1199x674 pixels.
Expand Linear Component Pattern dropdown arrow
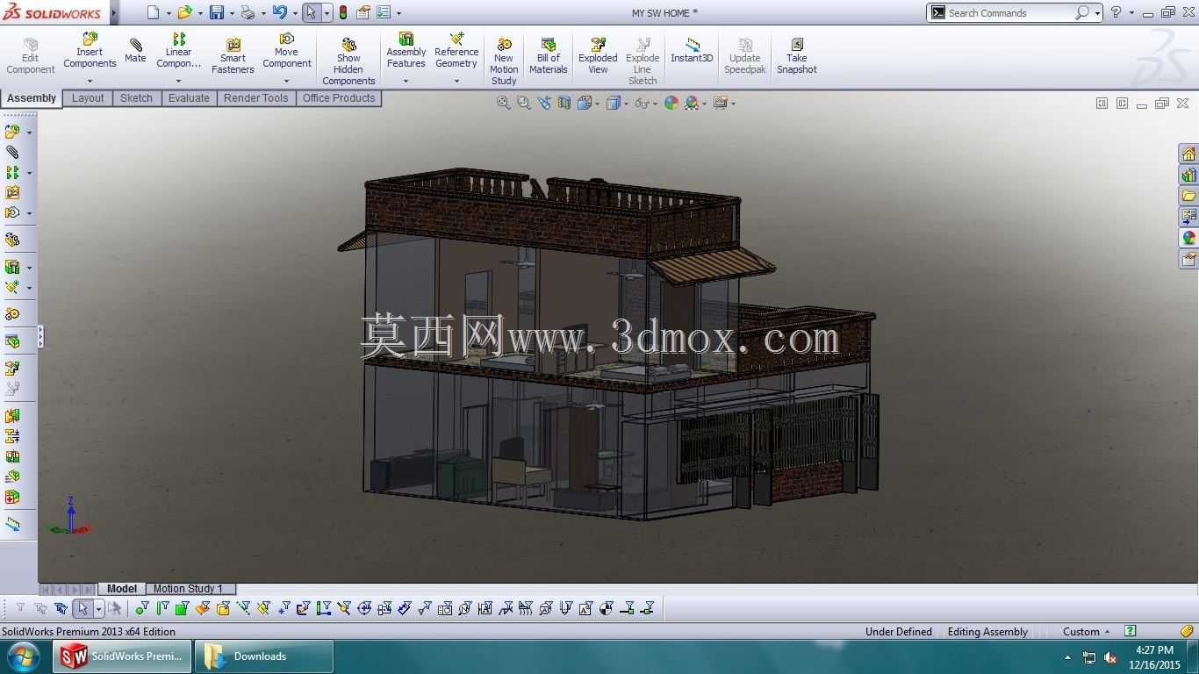178,82
